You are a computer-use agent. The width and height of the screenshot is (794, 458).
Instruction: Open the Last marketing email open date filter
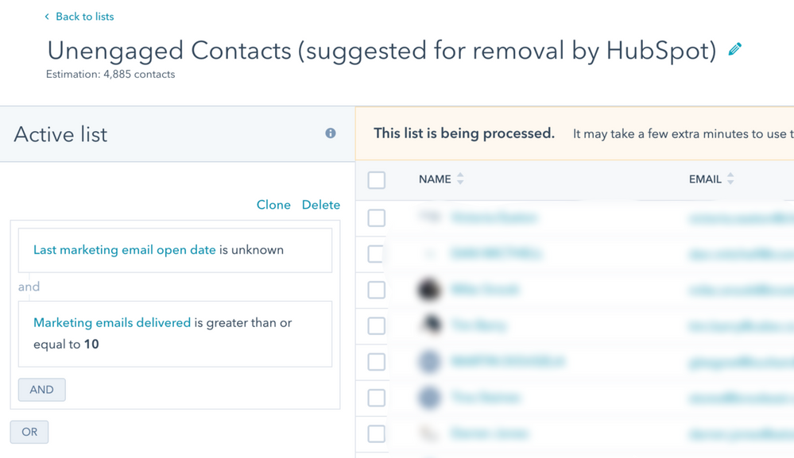125,250
